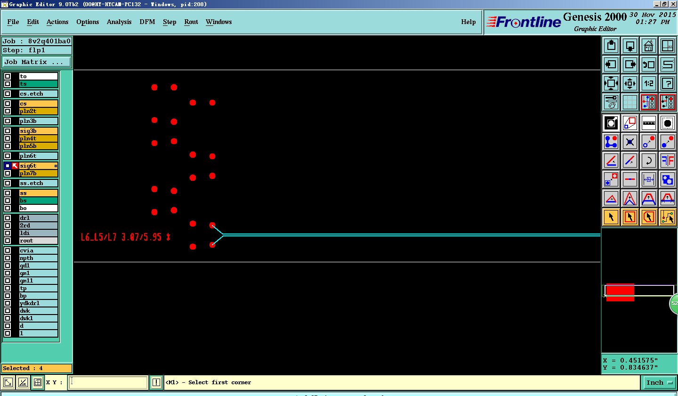Viewport: 678px width, 396px height.
Task: Open the tools and palette settings icon
Action: [611, 102]
